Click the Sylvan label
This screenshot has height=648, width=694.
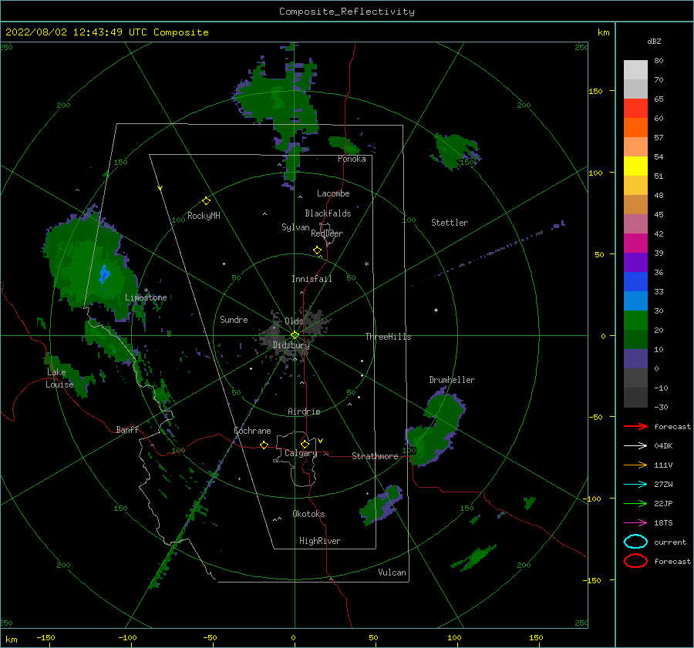point(295,227)
